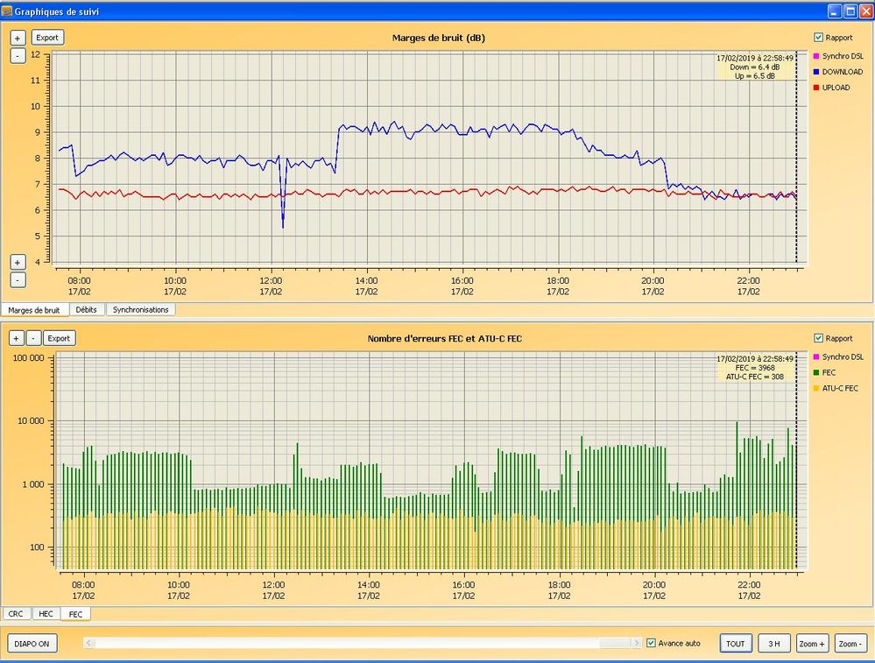Click the plus zoom icon on noise margin chart
The image size is (875, 663).
(x=17, y=37)
